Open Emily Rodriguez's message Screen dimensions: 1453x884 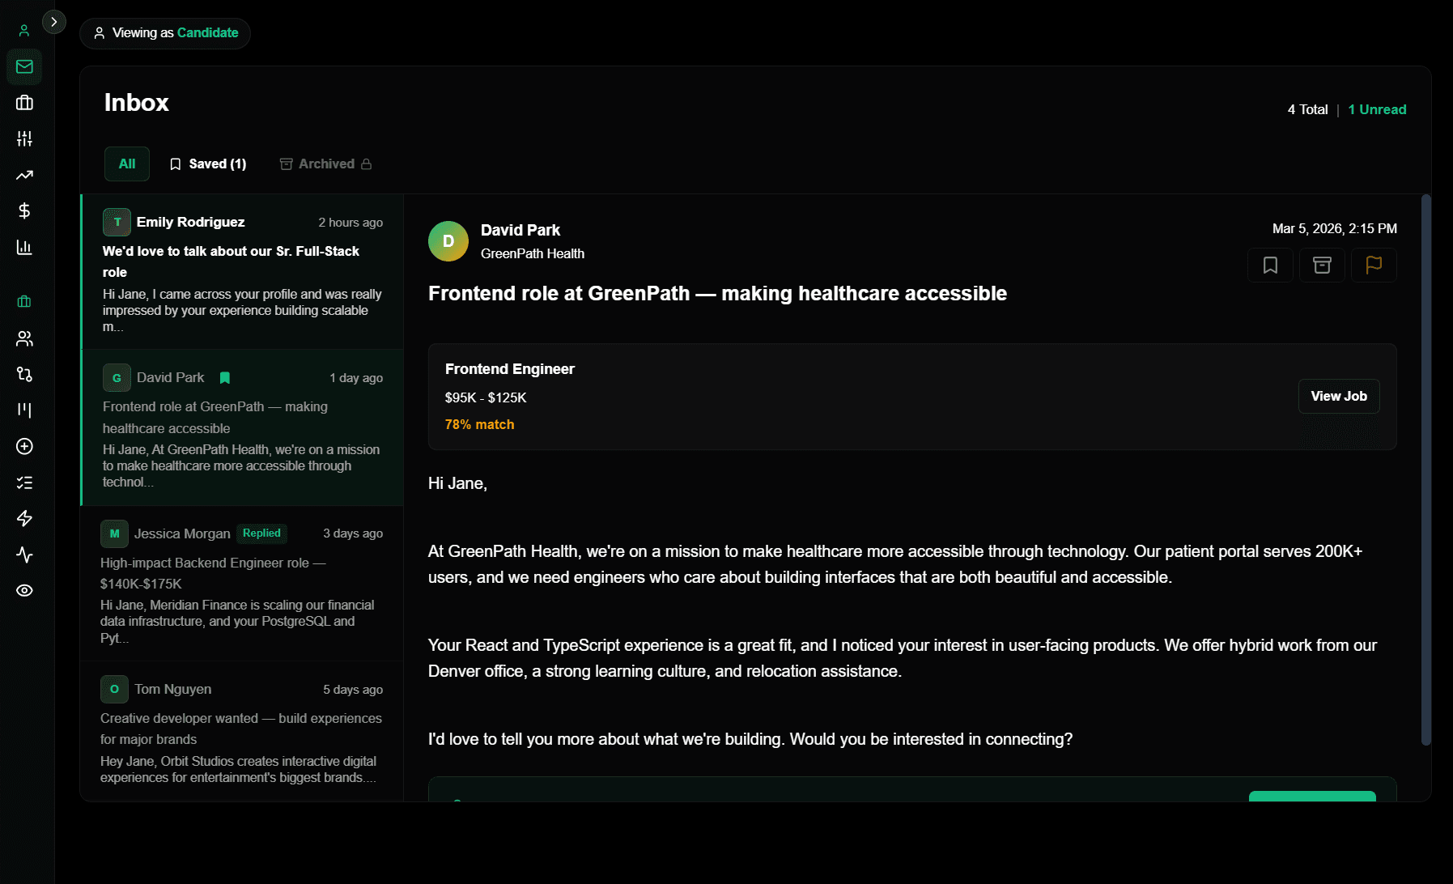pyautogui.click(x=242, y=271)
